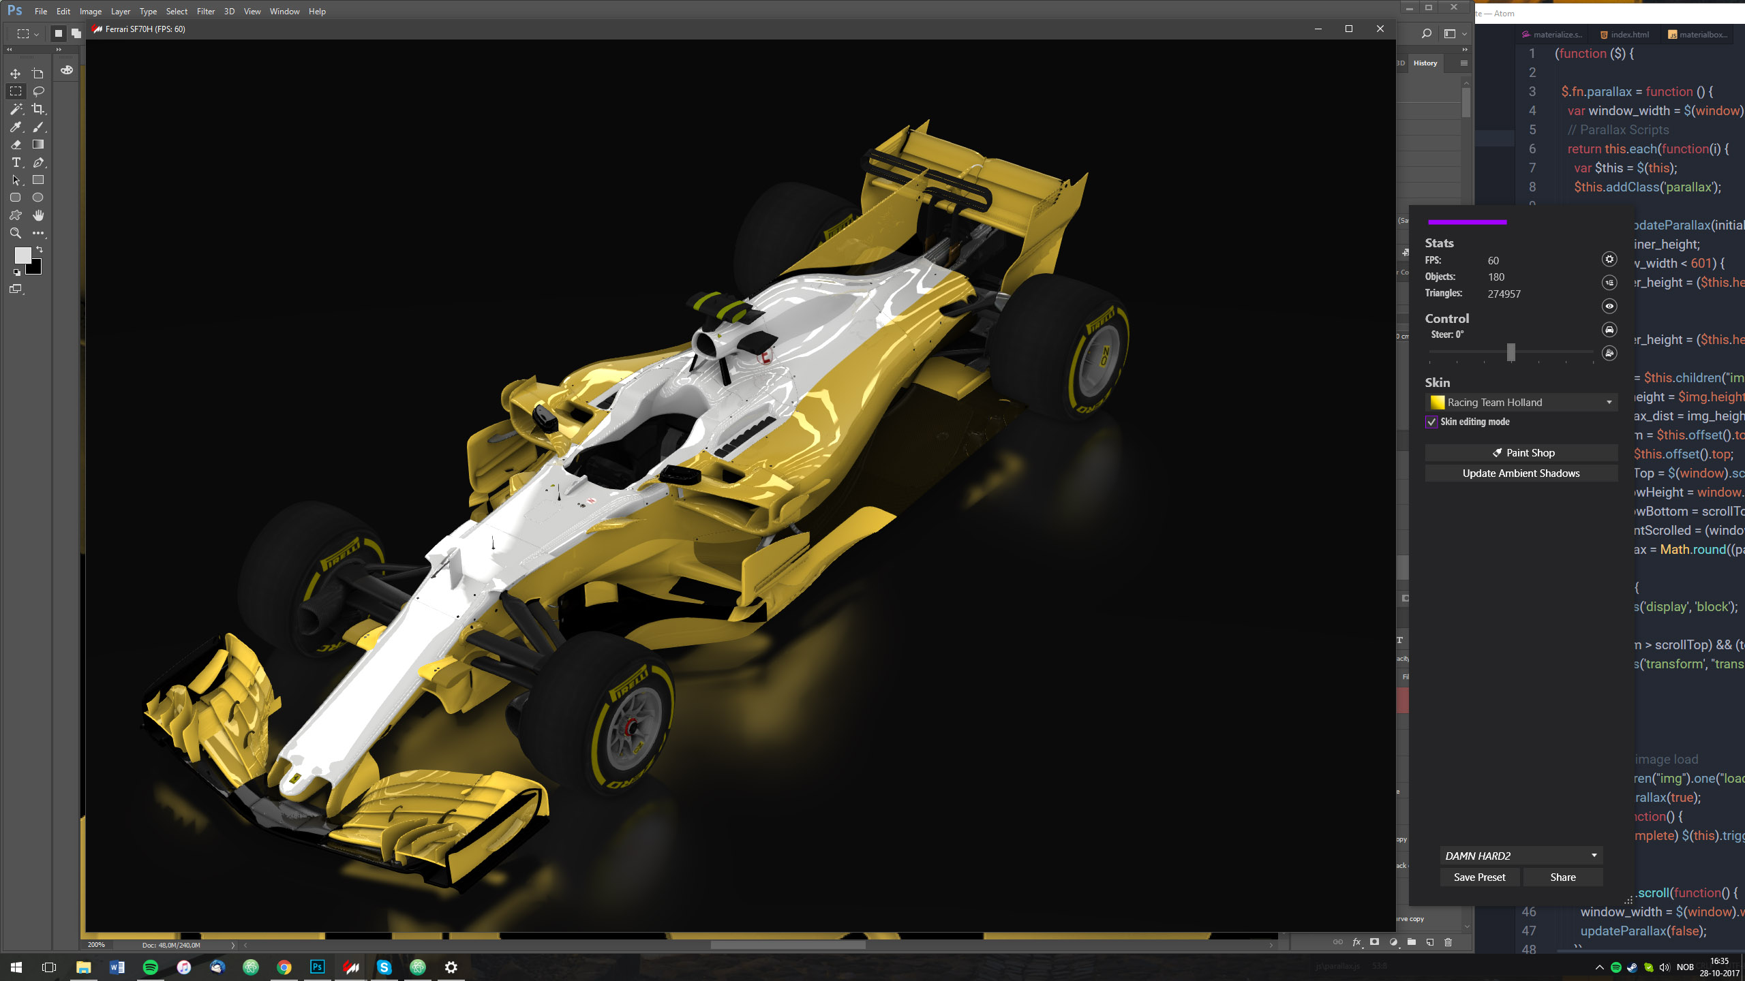Open settings gear in showroom panel
The image size is (1745, 981).
(1609, 260)
